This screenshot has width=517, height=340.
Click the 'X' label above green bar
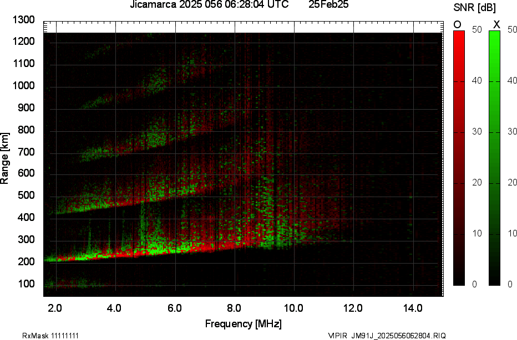point(496,24)
